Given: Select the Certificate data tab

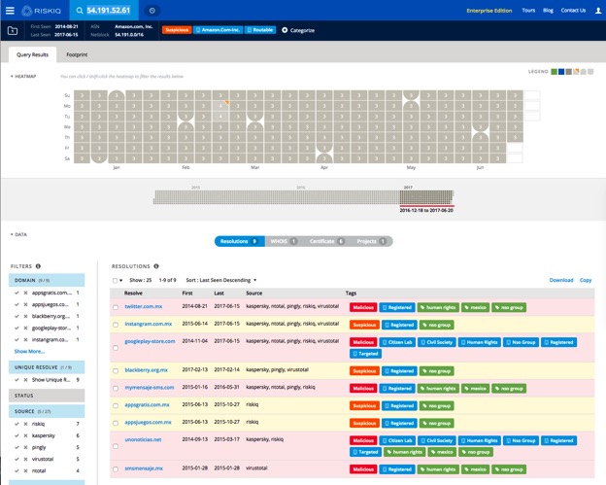Looking at the screenshot, I should pyautogui.click(x=326, y=241).
